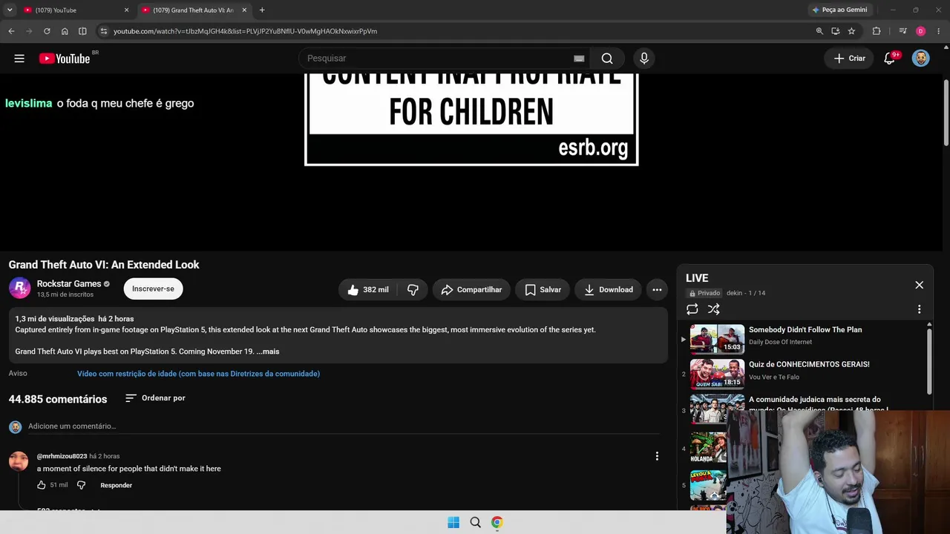Click the Peça ao Gemini button

[839, 10]
